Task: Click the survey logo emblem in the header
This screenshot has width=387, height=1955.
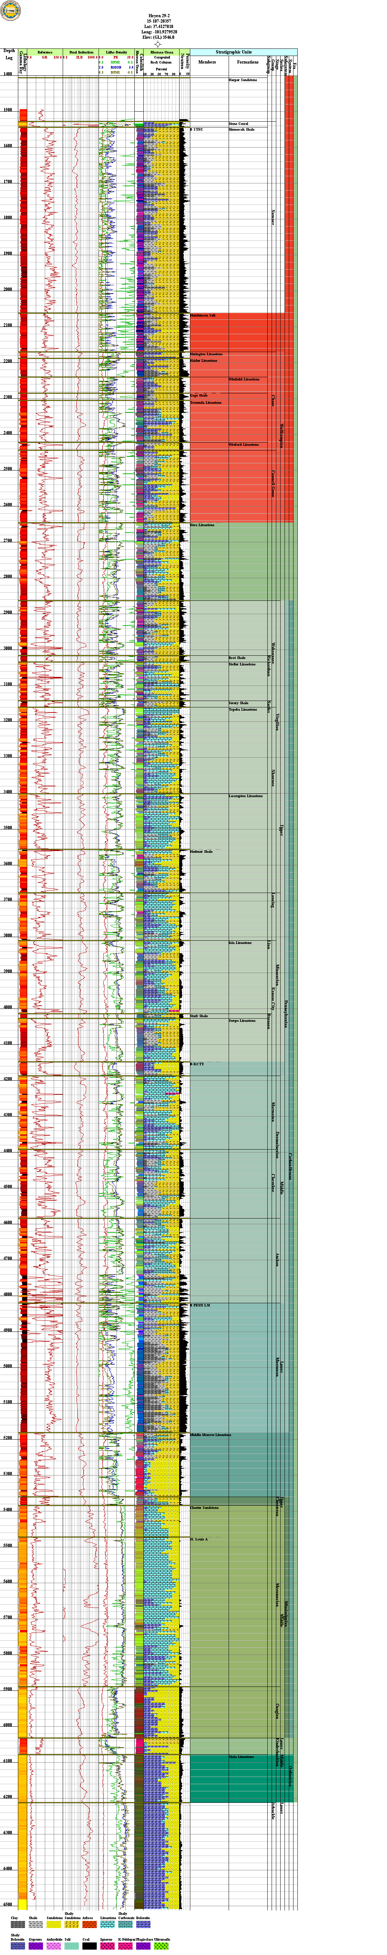Action: (x=11, y=11)
